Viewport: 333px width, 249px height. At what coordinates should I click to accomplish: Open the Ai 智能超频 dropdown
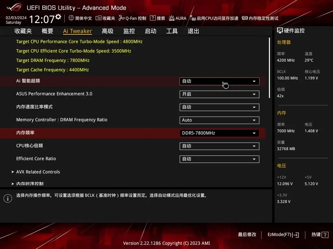pos(219,81)
